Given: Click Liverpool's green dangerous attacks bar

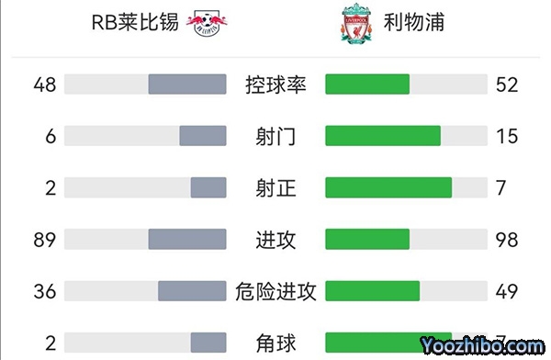Looking at the screenshot, I should 373,291.
